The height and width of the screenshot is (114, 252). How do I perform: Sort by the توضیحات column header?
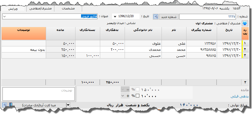(x=24, y=33)
